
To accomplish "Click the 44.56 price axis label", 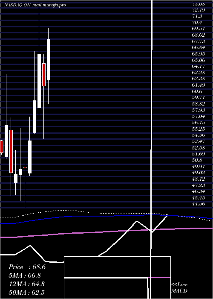I will tap(198, 204).
